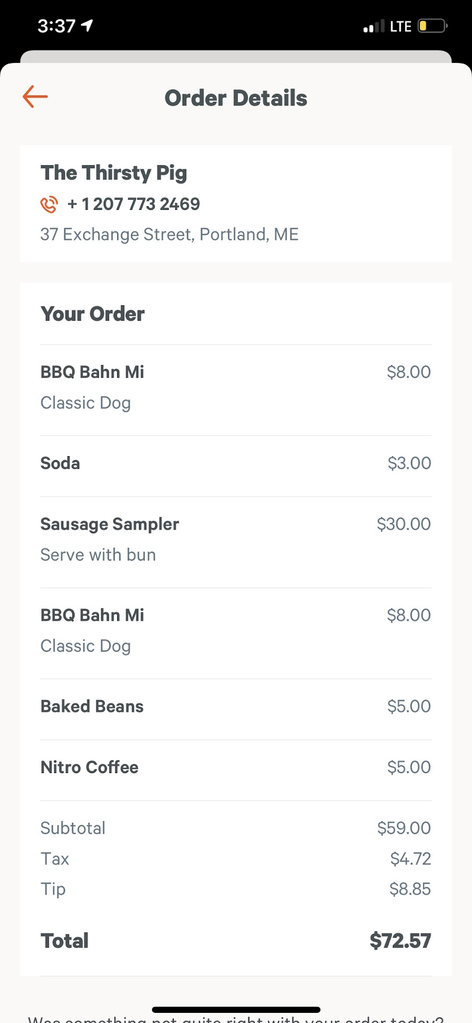The height and width of the screenshot is (1023, 472).
Task: Tap the battery indicator icon
Action: pos(432,26)
